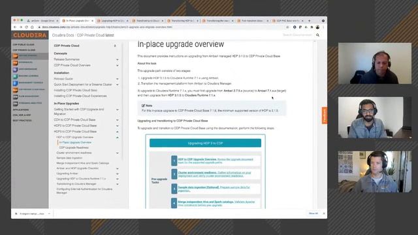The width and height of the screenshot is (418, 235).
Task: Select the Flow Management sidebar icon
Action: point(16,97)
